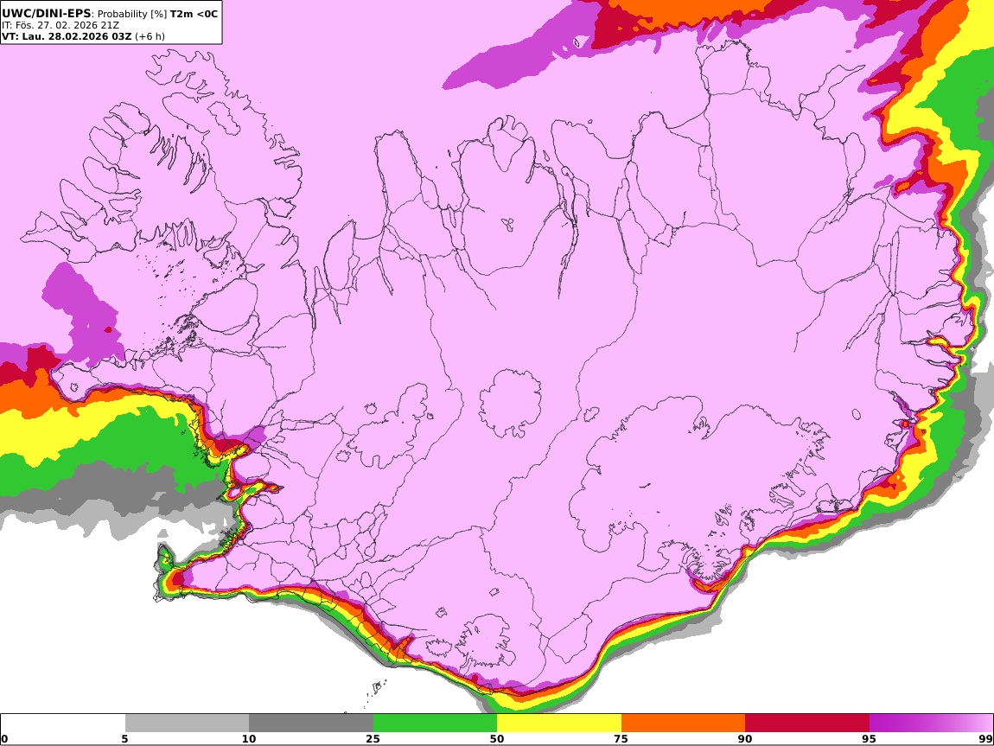
Task: Click the light gray 5–10% legend swatch
Action: 187,723
